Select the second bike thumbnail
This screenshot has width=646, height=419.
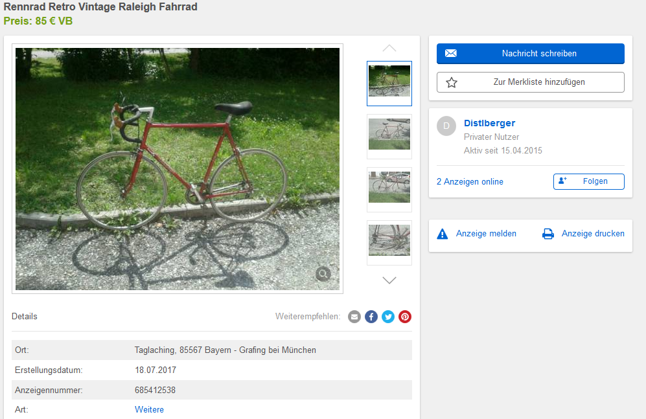pos(389,137)
